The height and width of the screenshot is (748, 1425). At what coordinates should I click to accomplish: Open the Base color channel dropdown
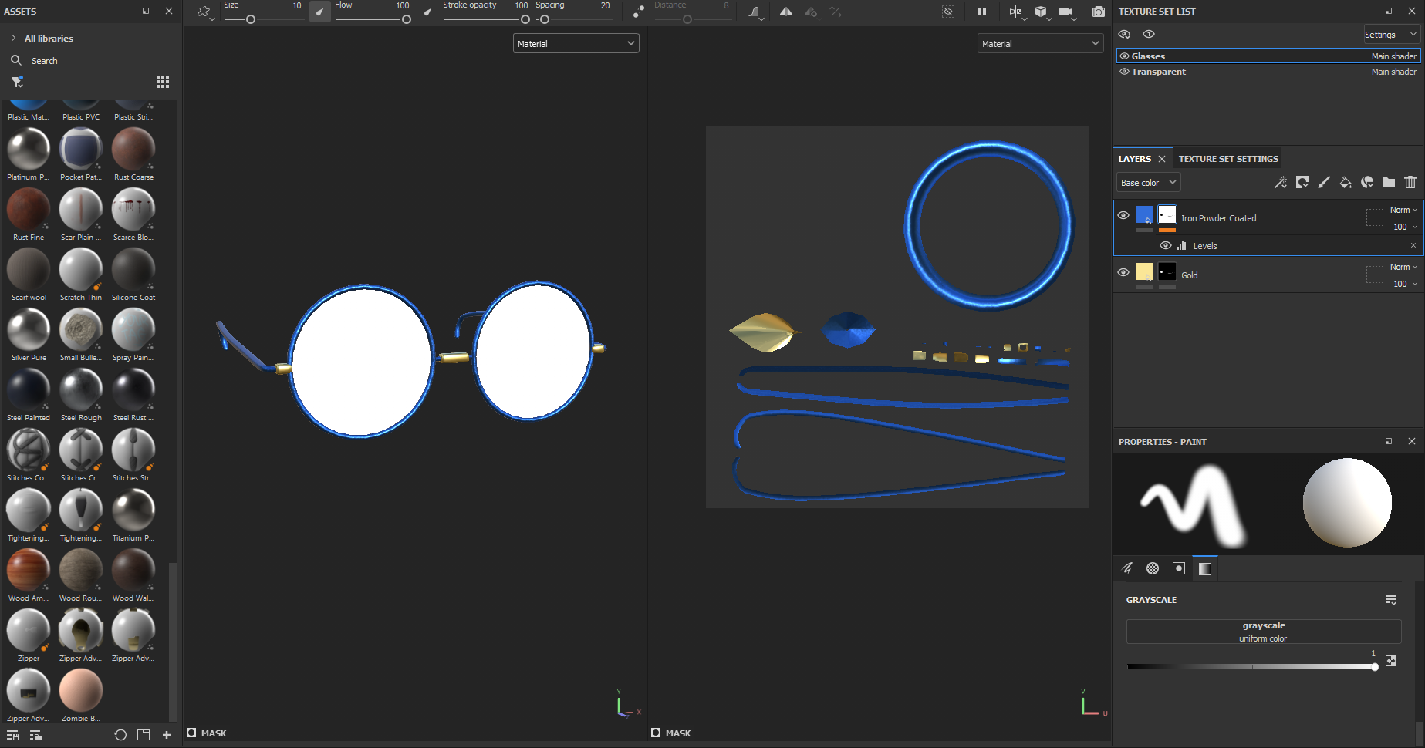(1147, 183)
